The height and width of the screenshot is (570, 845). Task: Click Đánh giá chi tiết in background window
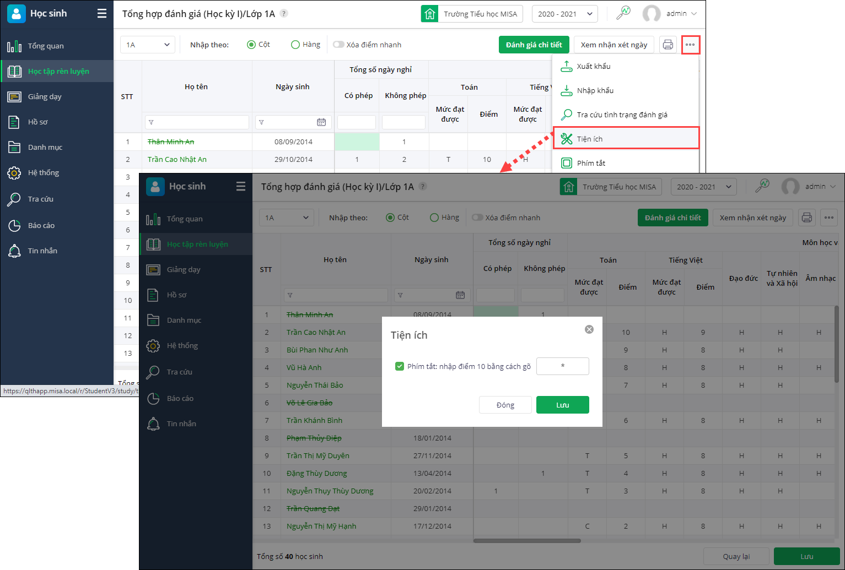click(x=534, y=45)
